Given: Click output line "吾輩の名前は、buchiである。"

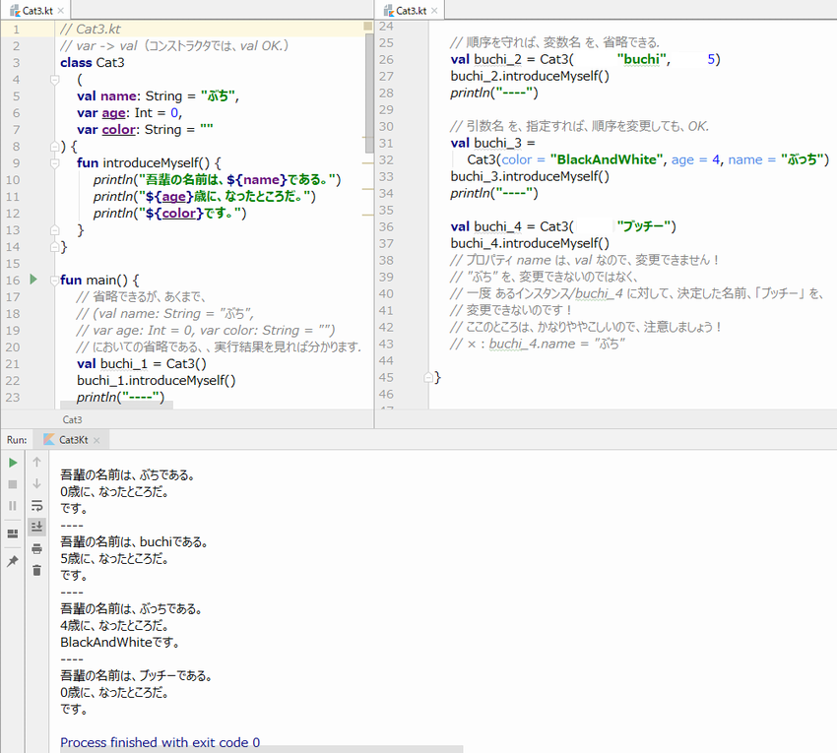Looking at the screenshot, I should point(134,542).
